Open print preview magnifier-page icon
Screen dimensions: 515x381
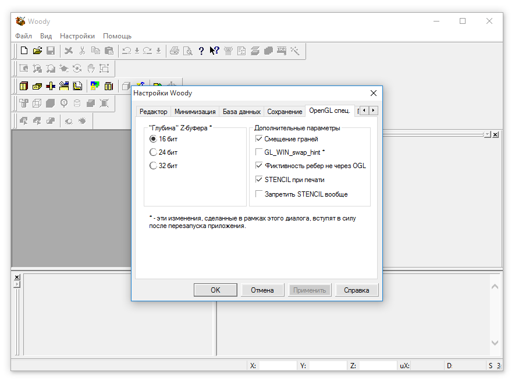tap(187, 51)
